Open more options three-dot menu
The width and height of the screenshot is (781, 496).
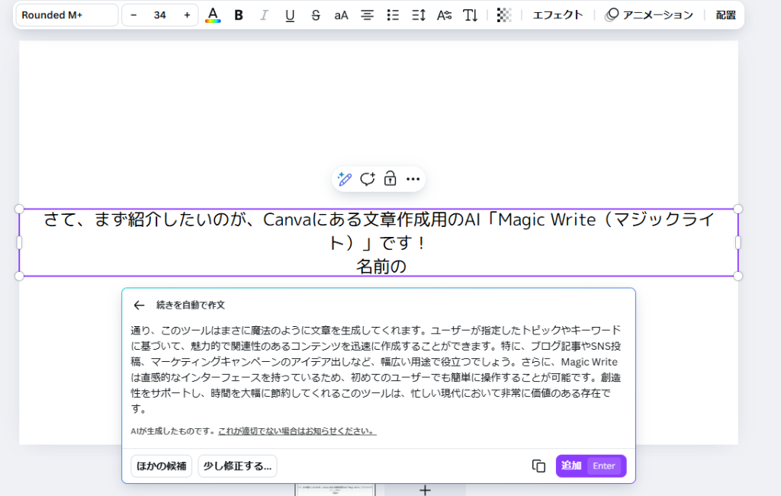point(413,179)
